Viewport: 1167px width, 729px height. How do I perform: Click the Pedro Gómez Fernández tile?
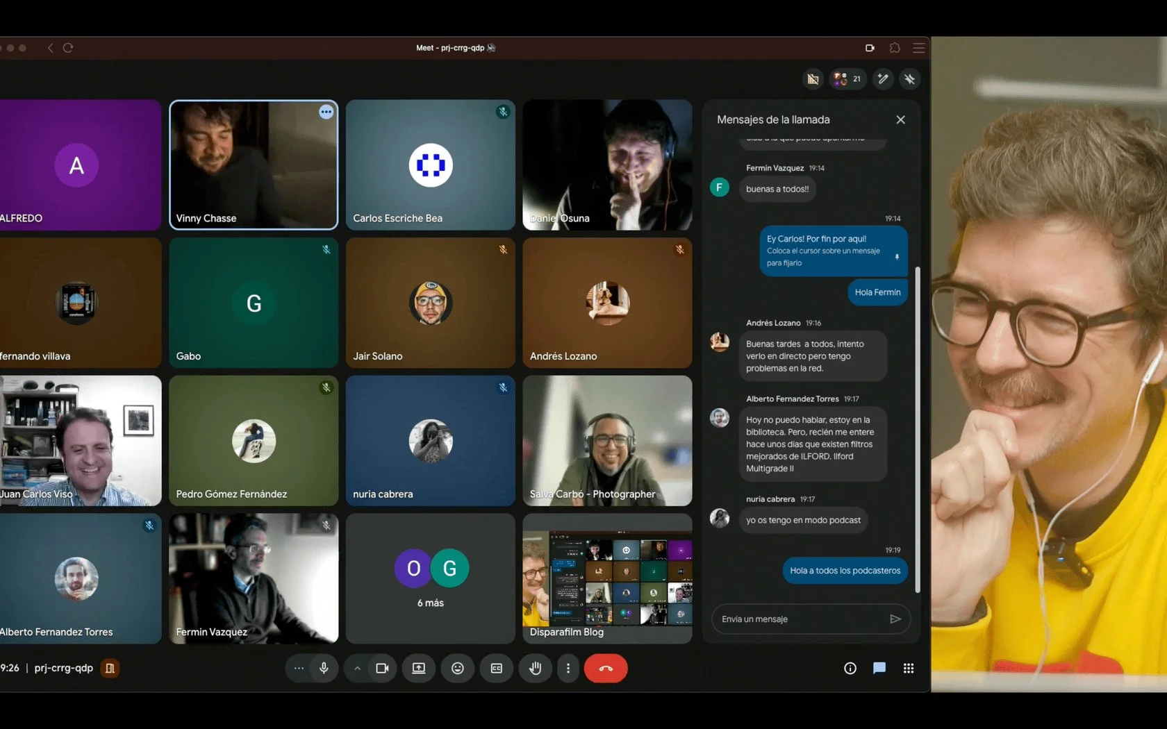click(254, 440)
